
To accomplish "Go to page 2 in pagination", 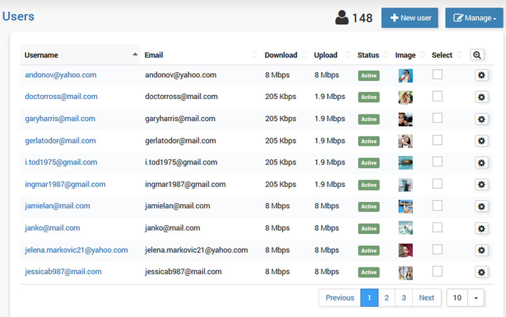I will (386, 298).
